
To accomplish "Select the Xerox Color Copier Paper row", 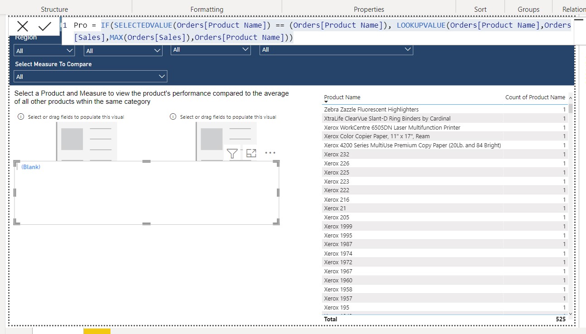I will pos(445,136).
